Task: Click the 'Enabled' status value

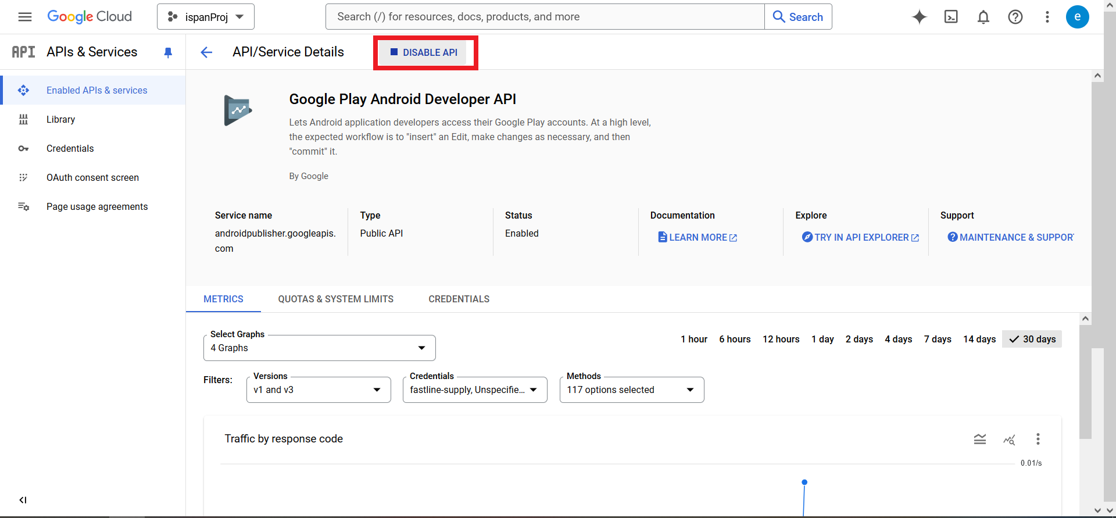Action: click(x=522, y=233)
